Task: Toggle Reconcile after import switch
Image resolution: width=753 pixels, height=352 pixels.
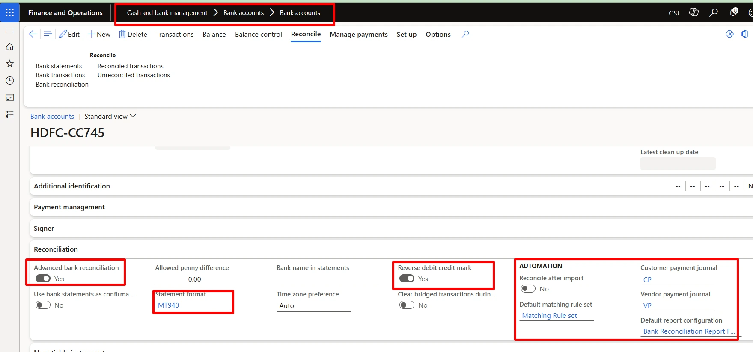Action: click(x=528, y=289)
